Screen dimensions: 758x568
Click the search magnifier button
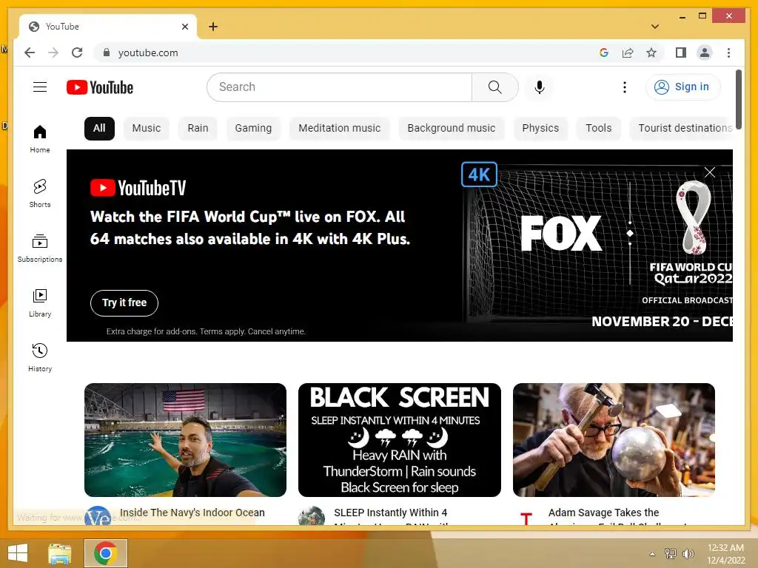[494, 87]
